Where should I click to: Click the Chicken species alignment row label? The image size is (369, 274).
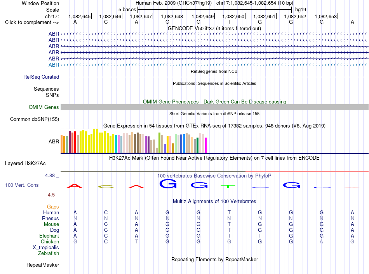[x=50, y=241]
